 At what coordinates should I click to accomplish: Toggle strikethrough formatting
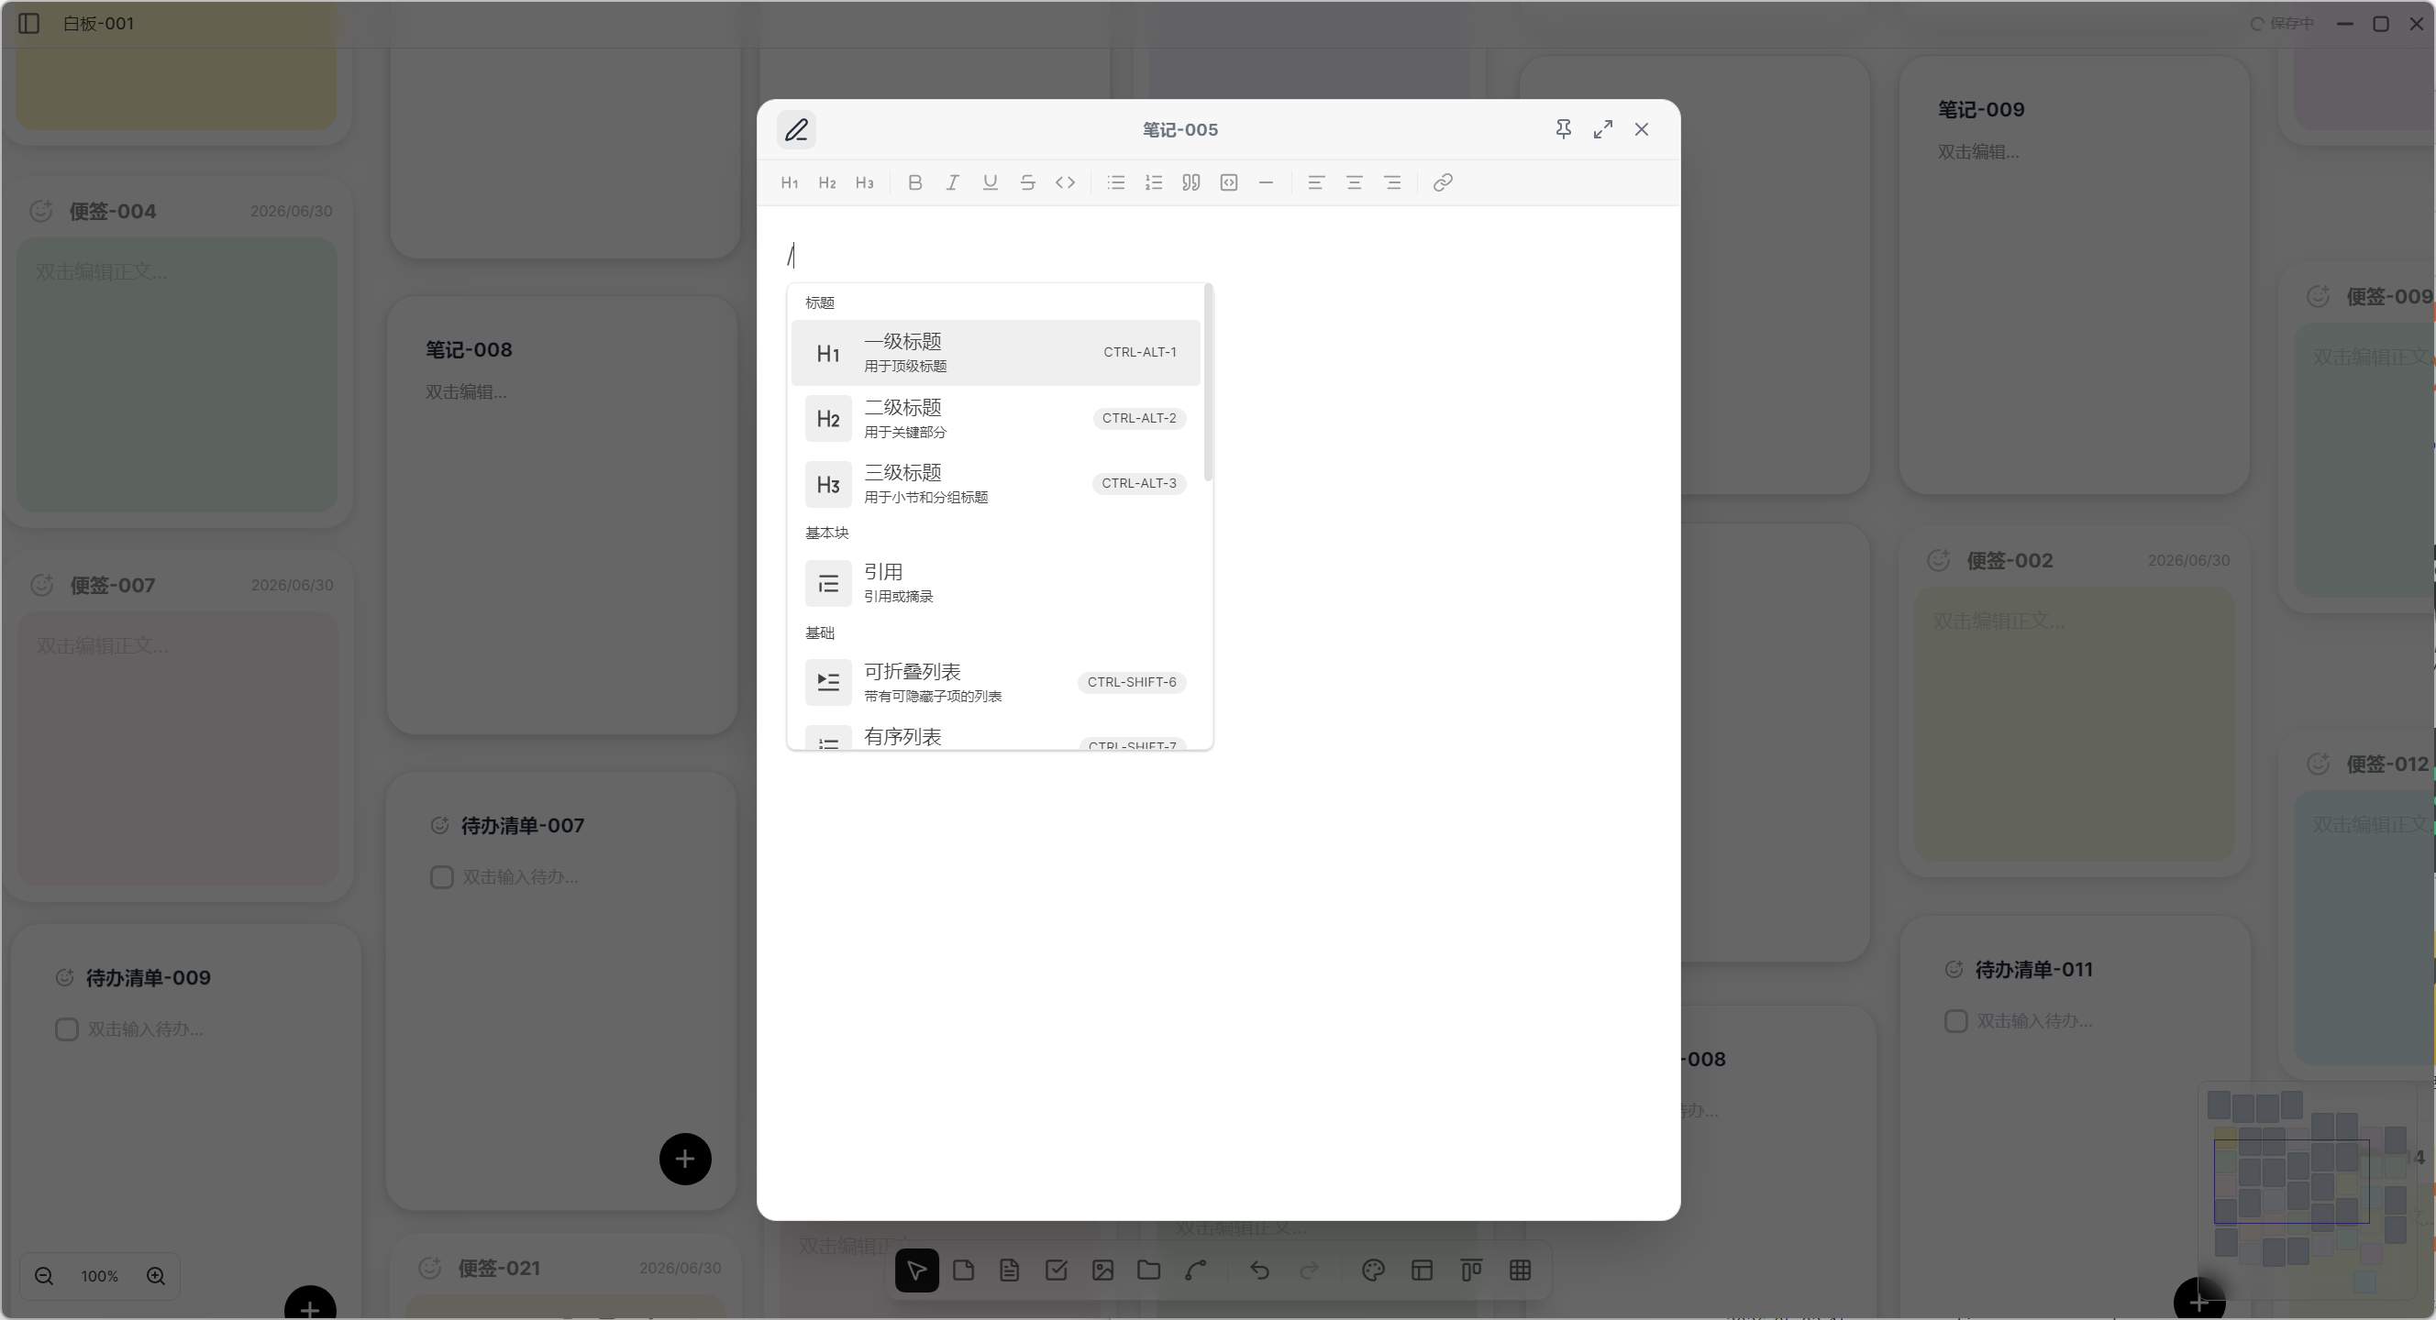pos(1028,183)
